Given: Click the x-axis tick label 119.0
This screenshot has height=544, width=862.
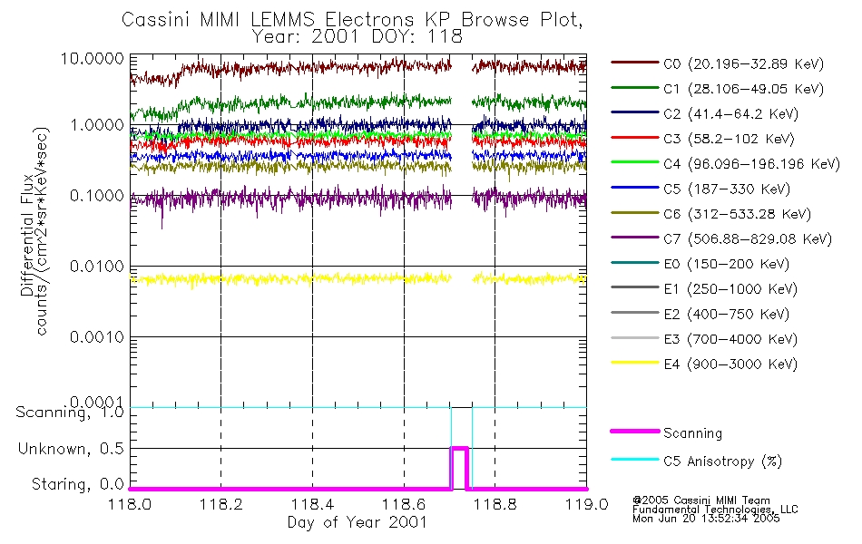Looking at the screenshot, I should click(586, 504).
